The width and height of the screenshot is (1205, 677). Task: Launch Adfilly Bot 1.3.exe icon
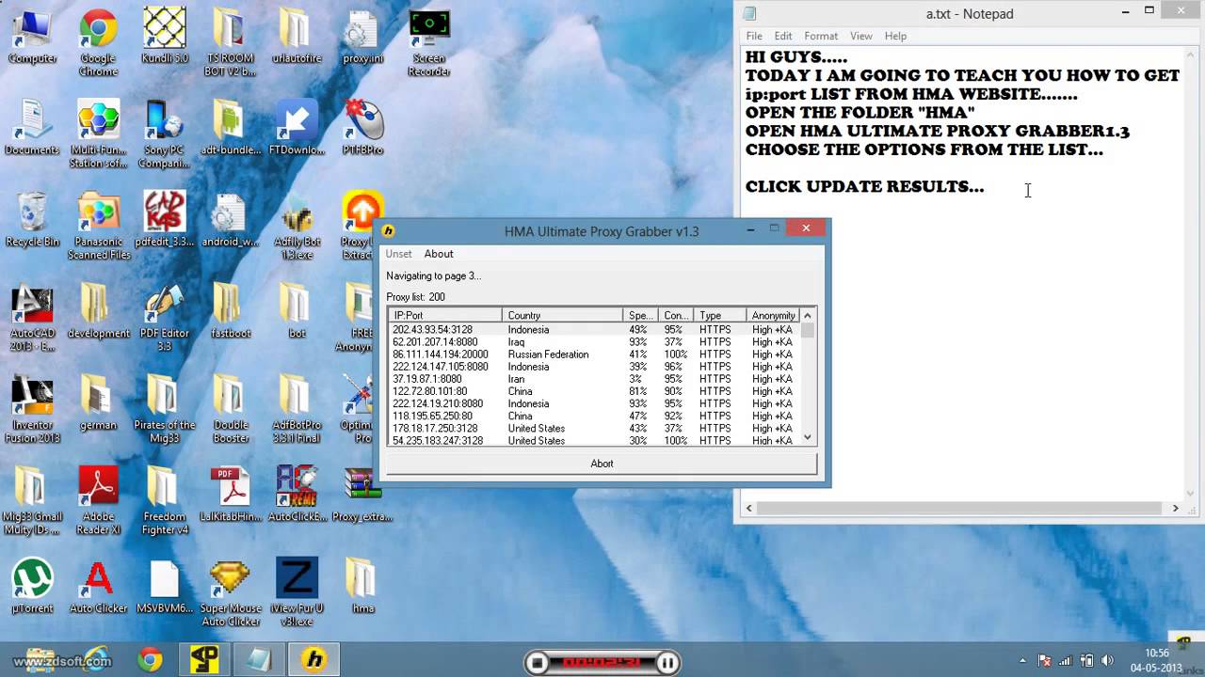pos(297,227)
